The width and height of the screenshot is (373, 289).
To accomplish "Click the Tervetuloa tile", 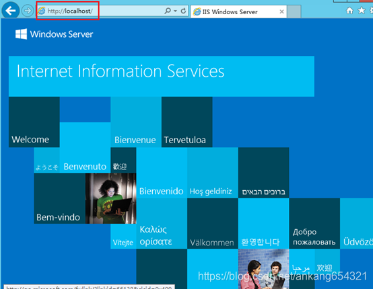I will coord(187,122).
